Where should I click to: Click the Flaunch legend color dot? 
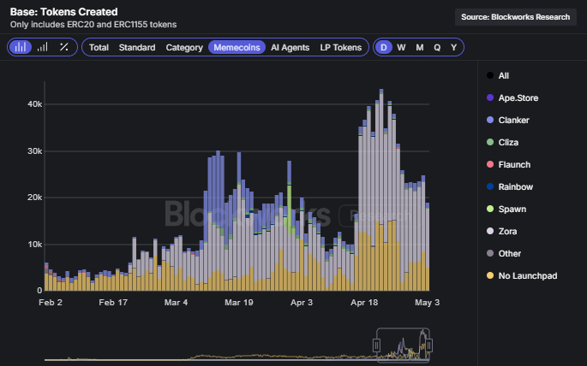pyautogui.click(x=489, y=164)
